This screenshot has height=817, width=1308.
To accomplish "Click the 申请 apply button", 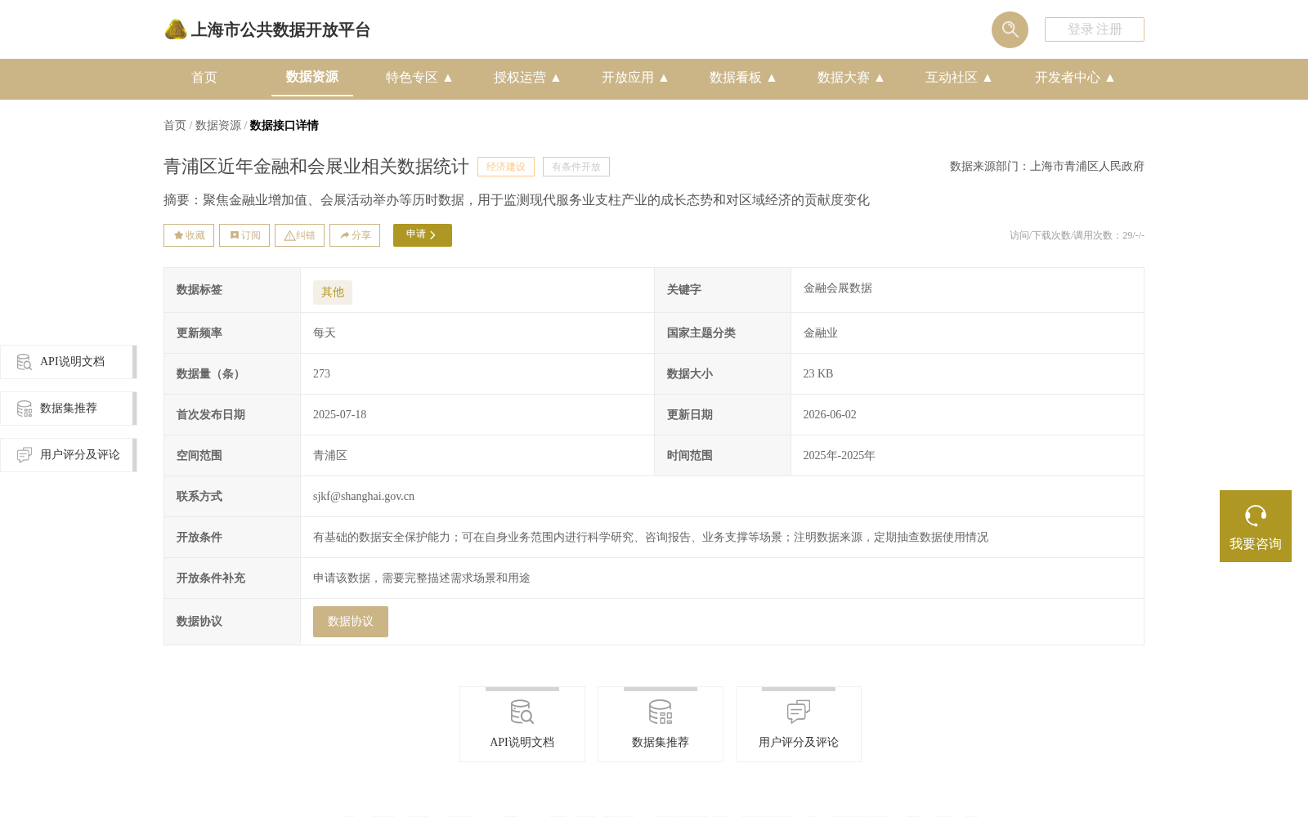I will [x=423, y=235].
